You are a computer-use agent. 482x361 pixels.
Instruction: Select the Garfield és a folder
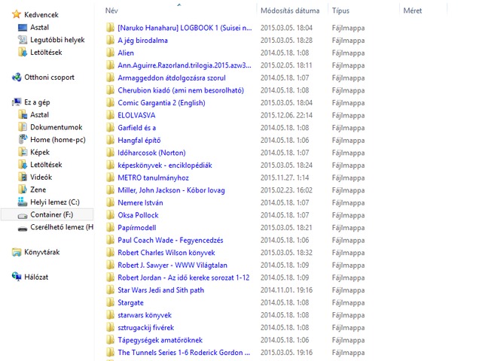pyautogui.click(x=137, y=128)
